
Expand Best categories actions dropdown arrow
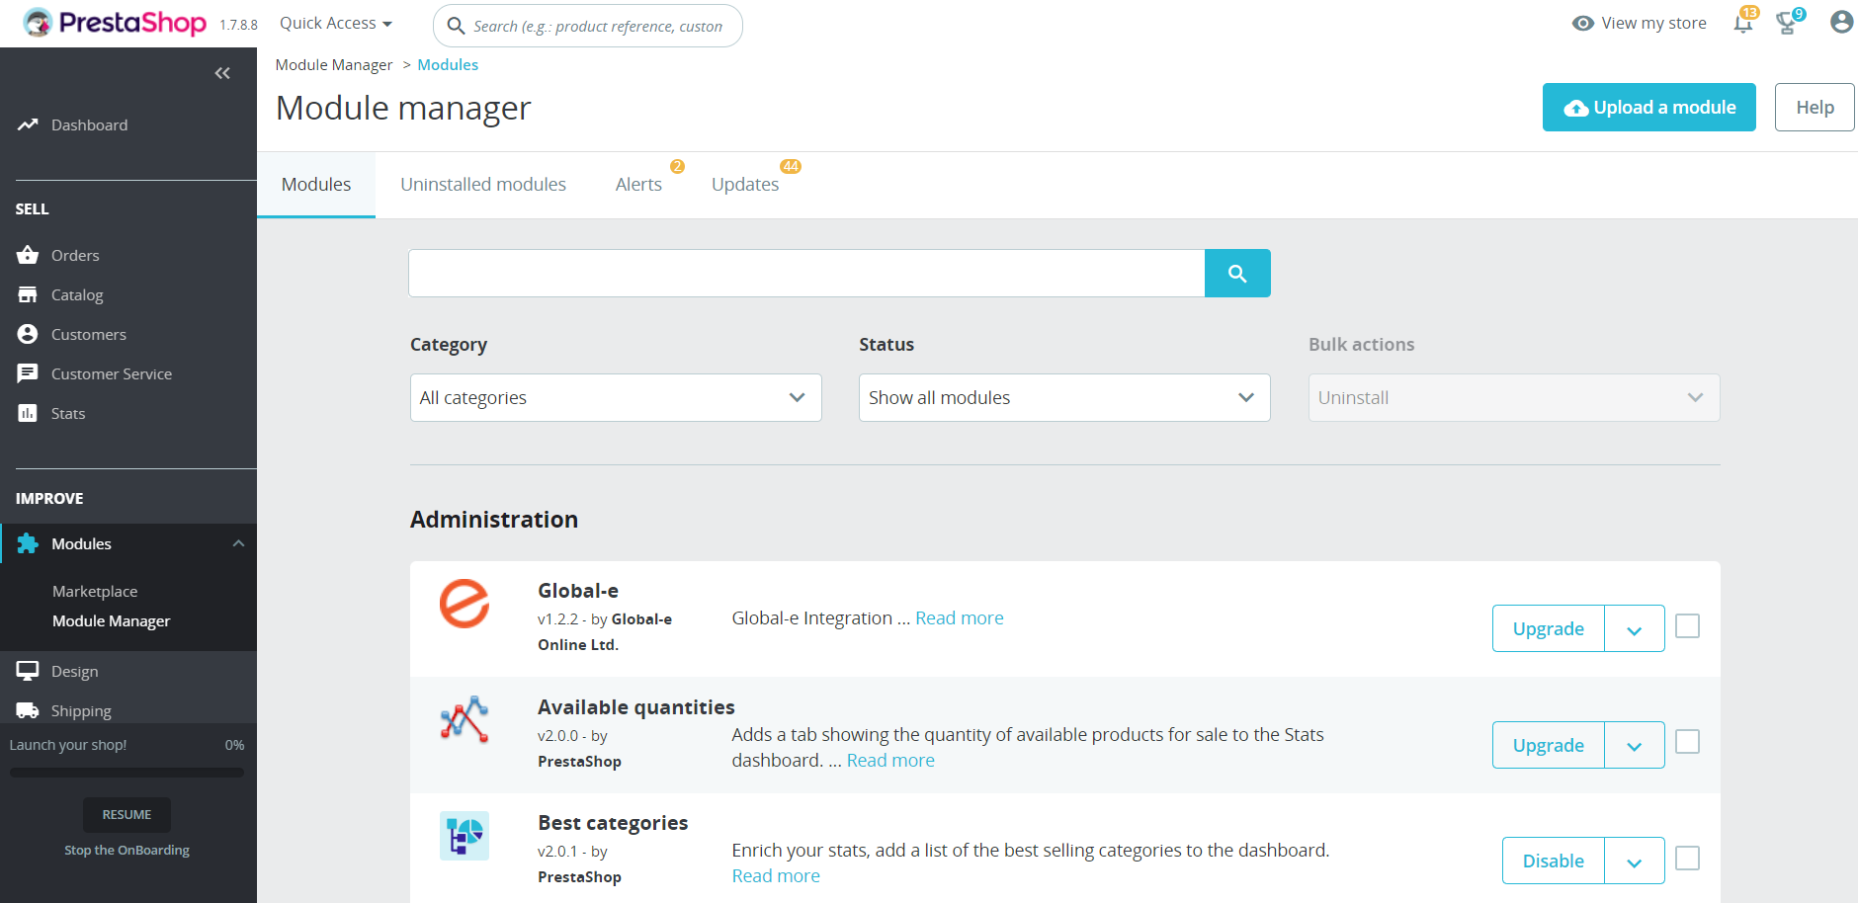(1635, 862)
